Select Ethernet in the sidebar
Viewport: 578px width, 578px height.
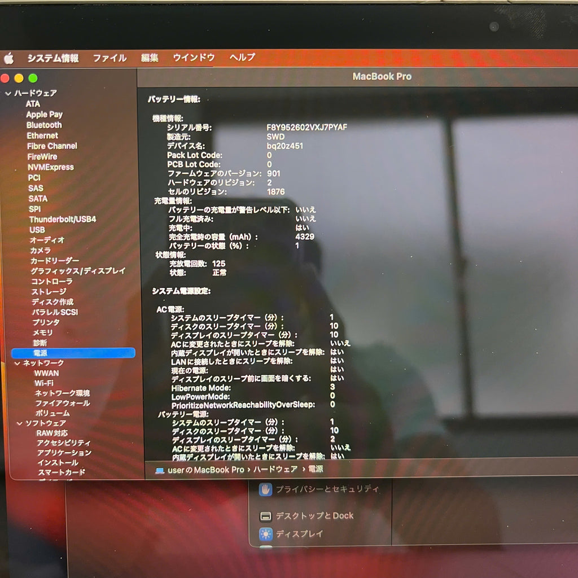[x=42, y=135]
